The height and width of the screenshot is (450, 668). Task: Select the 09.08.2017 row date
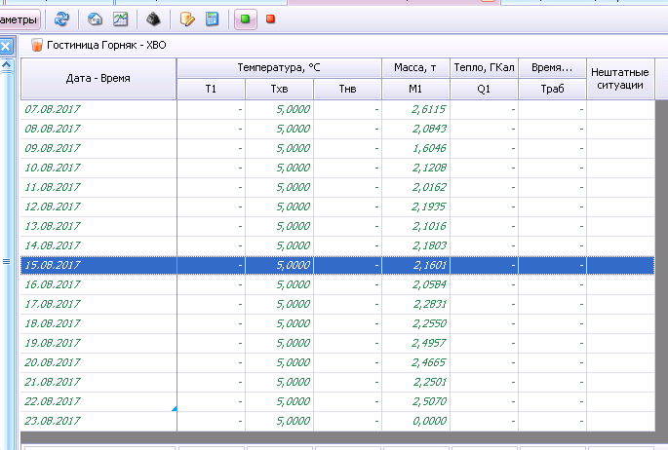(x=53, y=148)
